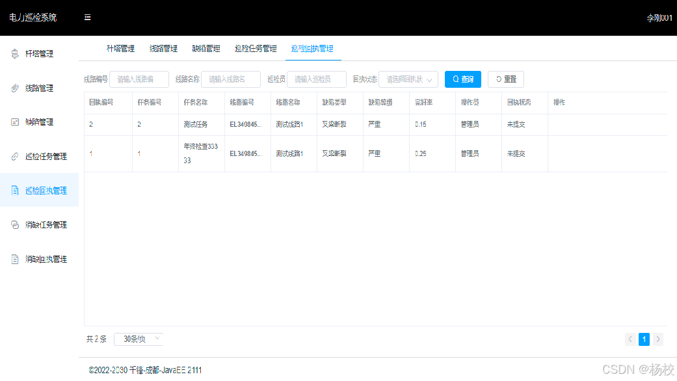Switch to the 巡检任务管理 tab
Image resolution: width=677 pixels, height=381 pixels.
(x=256, y=49)
